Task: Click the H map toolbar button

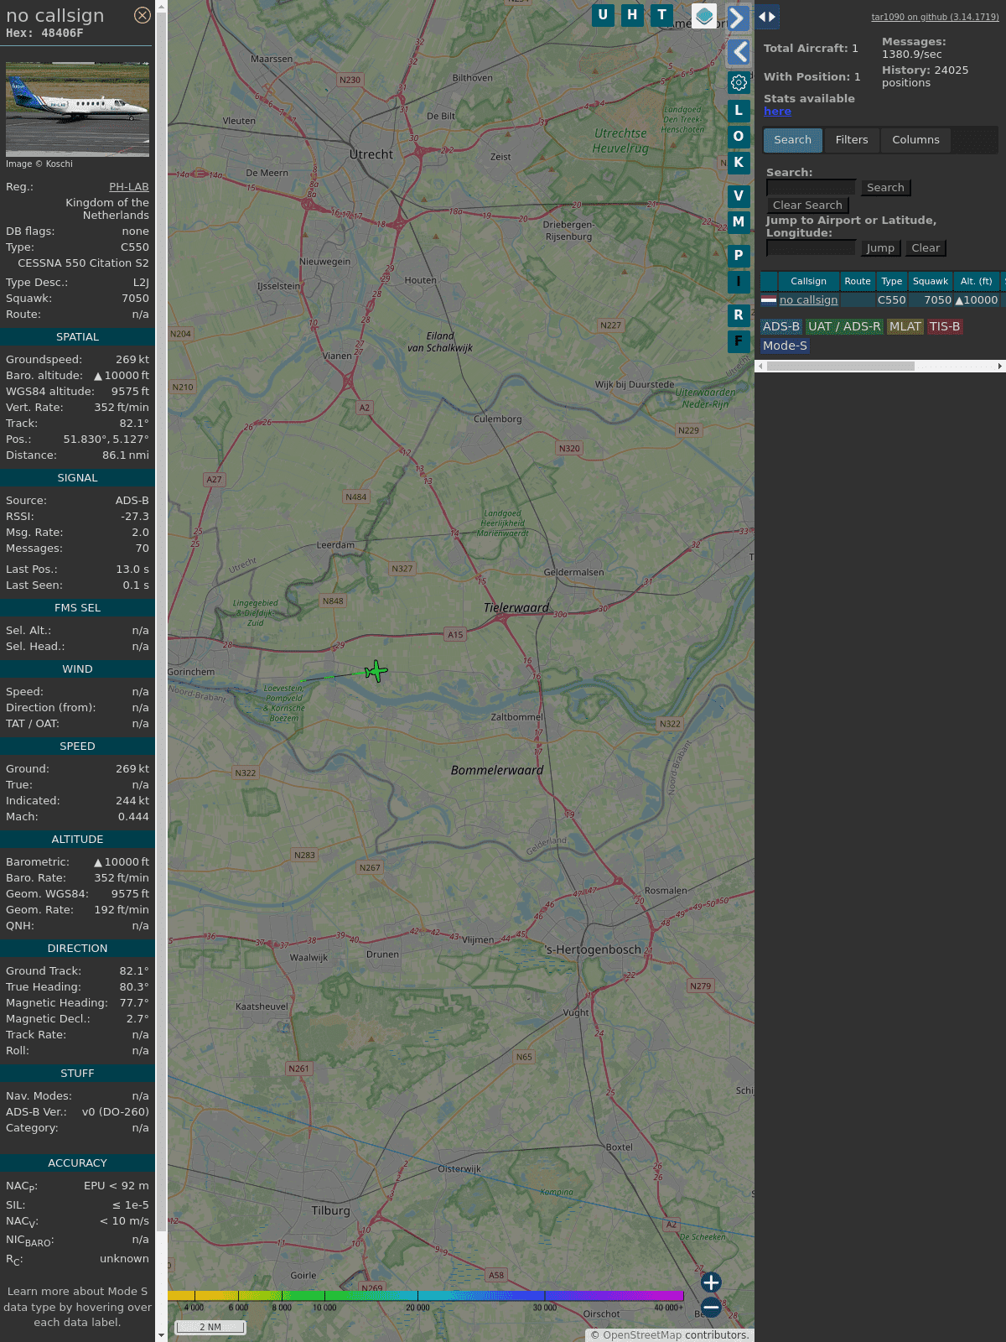Action: click(x=632, y=15)
